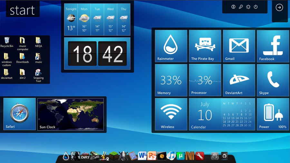Viewport: 290px width, 163px height.
Task: Click the power shutdown icon at top
Action: pyautogui.click(x=256, y=7)
